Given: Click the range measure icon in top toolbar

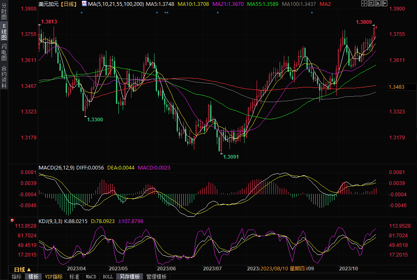Looking at the screenshot, I should click(371, 4).
